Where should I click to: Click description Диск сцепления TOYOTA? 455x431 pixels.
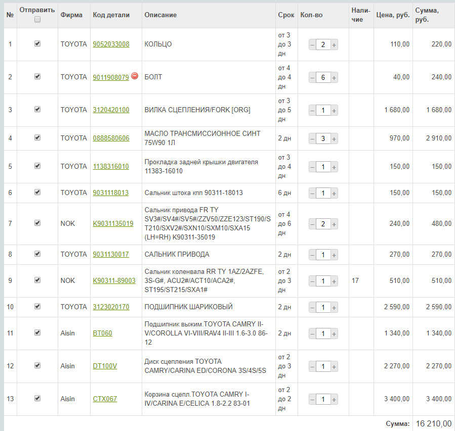205,366
